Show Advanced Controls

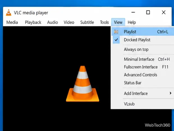tap(143, 75)
